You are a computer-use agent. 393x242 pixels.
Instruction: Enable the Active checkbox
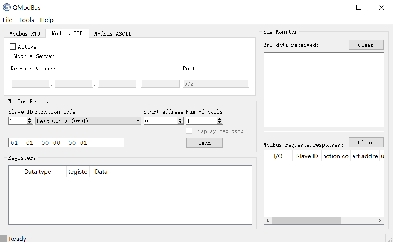[13, 47]
